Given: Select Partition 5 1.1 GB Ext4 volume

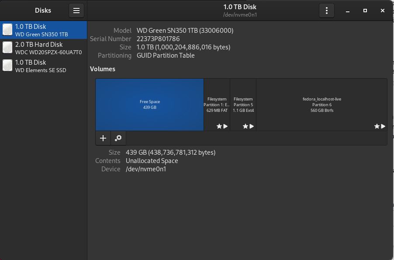Looking at the screenshot, I should [x=243, y=104].
